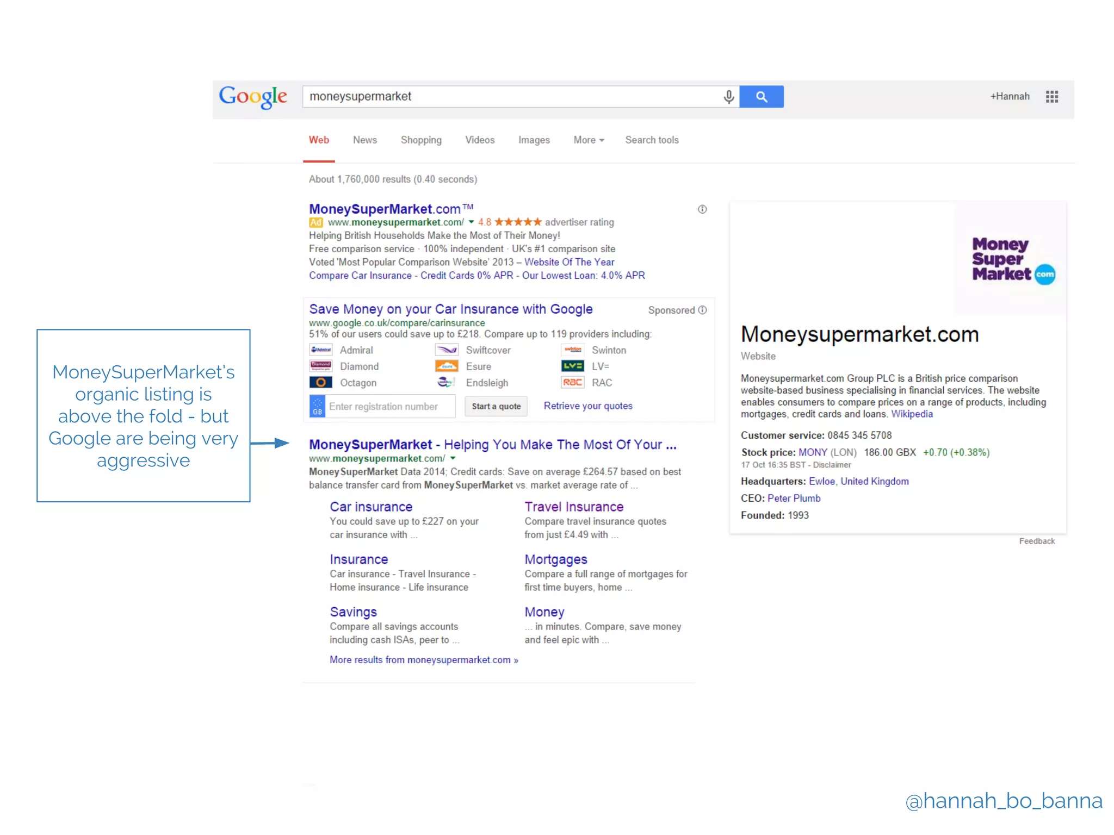Open Compare Car Insurance ad sitelink
1114x835 pixels.
360,276
